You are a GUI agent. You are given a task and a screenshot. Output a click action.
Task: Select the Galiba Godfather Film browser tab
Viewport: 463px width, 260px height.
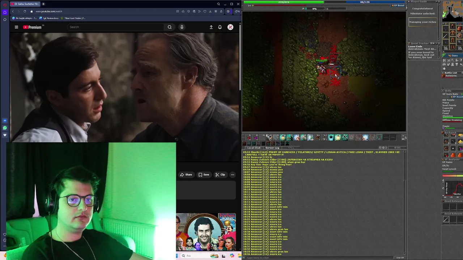click(x=25, y=4)
